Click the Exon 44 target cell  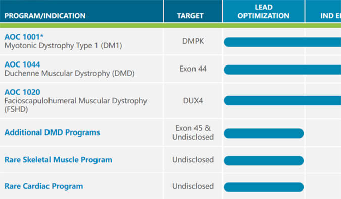[193, 69]
